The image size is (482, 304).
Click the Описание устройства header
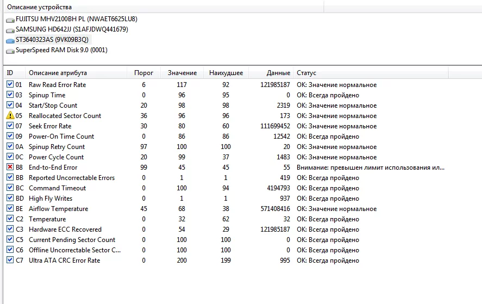pos(164,7)
